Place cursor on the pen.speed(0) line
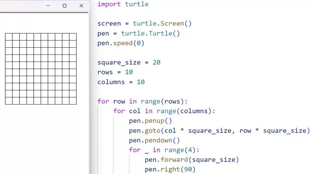 (121, 43)
